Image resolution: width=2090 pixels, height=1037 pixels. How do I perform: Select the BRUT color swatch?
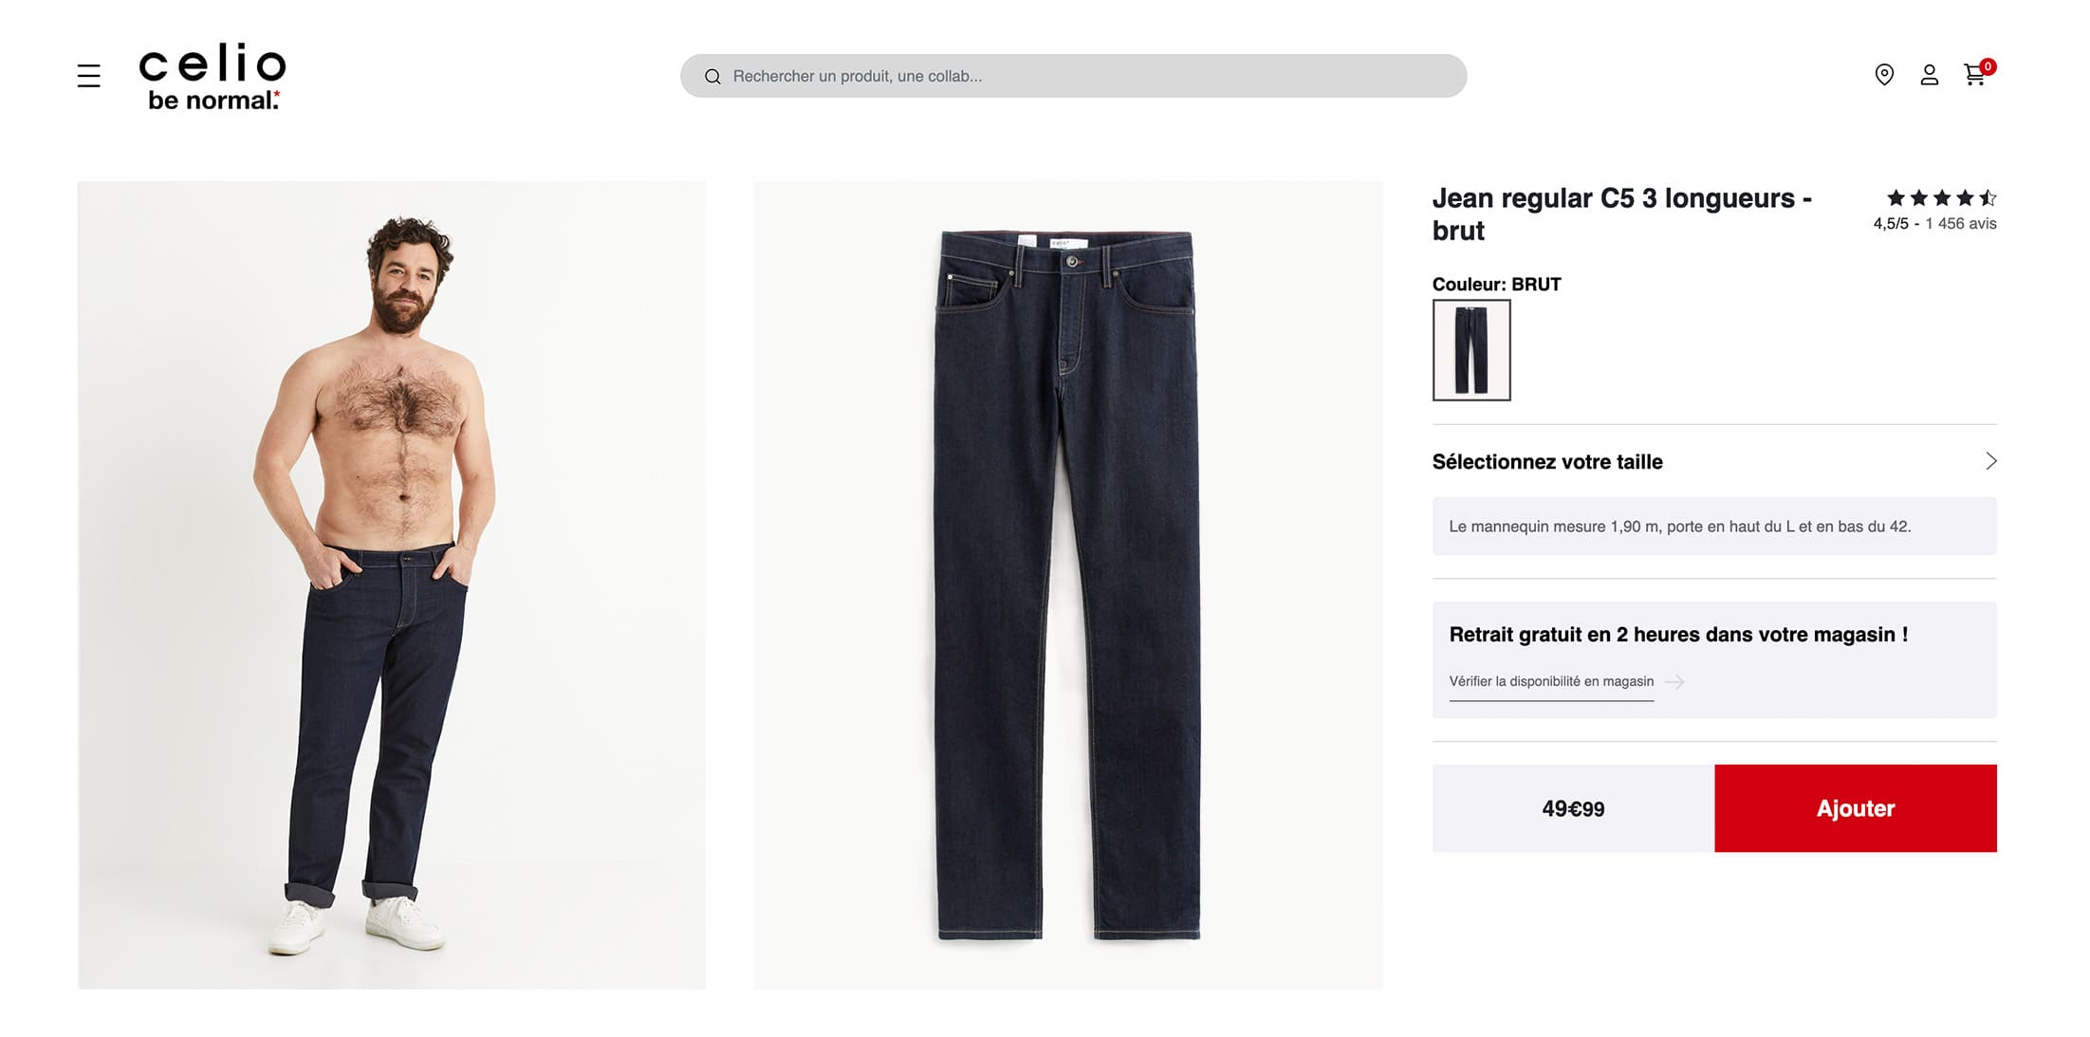pyautogui.click(x=1471, y=350)
